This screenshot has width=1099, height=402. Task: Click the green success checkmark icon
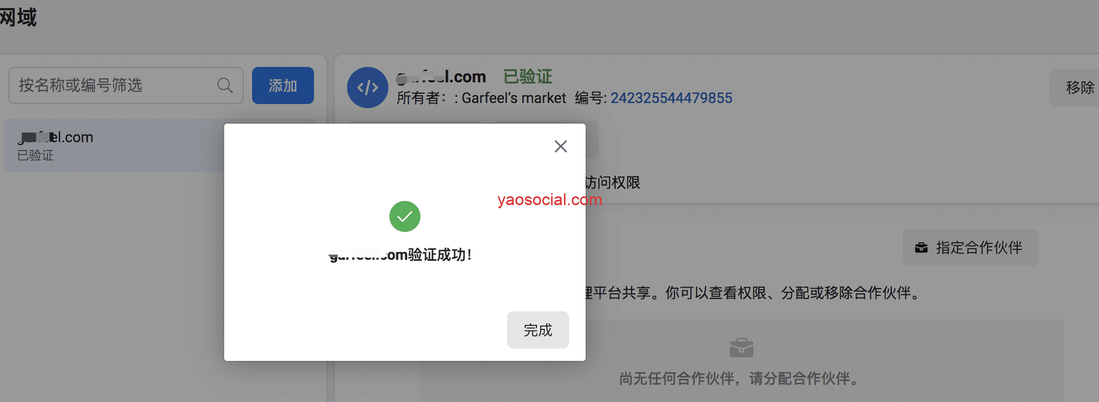pyautogui.click(x=405, y=217)
